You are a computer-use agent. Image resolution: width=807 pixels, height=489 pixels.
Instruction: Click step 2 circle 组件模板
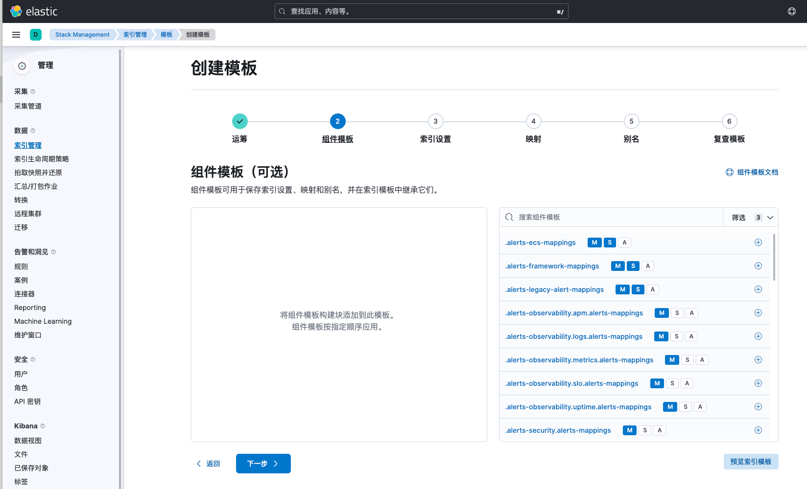[x=338, y=121]
